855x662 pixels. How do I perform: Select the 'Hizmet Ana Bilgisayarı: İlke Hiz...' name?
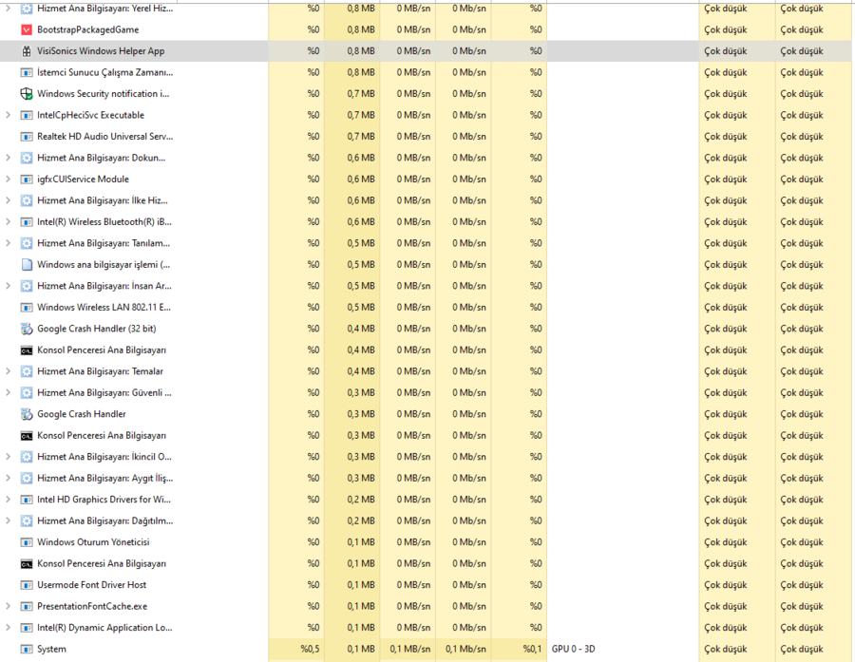pyautogui.click(x=103, y=200)
